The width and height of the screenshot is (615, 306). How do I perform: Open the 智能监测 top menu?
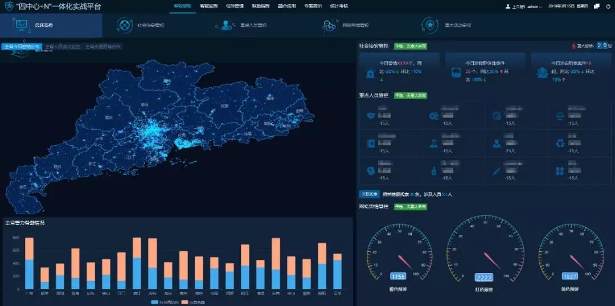click(x=208, y=6)
